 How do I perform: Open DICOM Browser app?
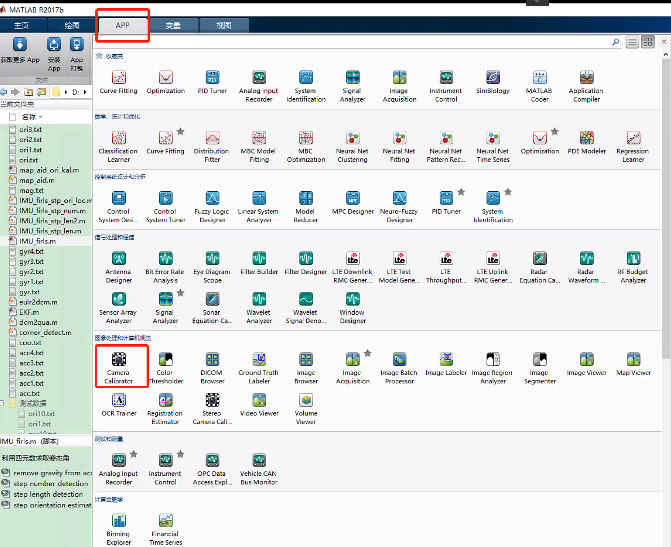click(212, 367)
